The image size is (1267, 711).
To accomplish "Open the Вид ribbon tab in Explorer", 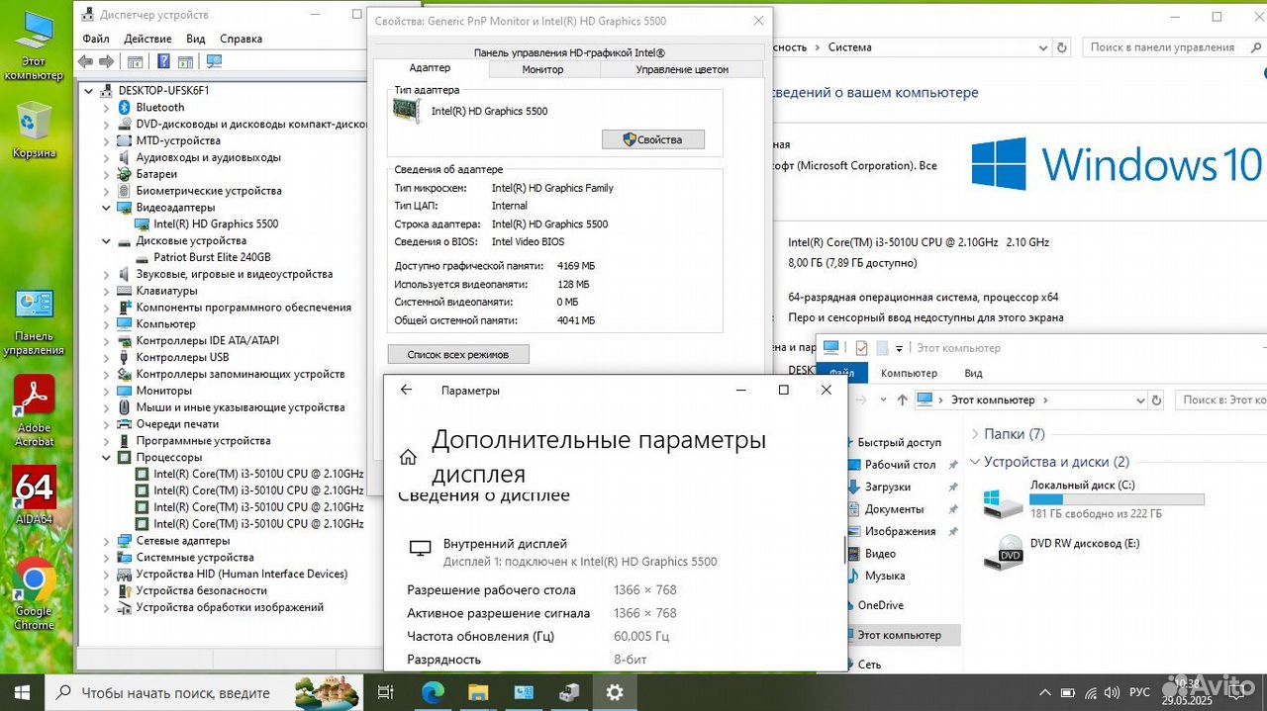I will [973, 373].
